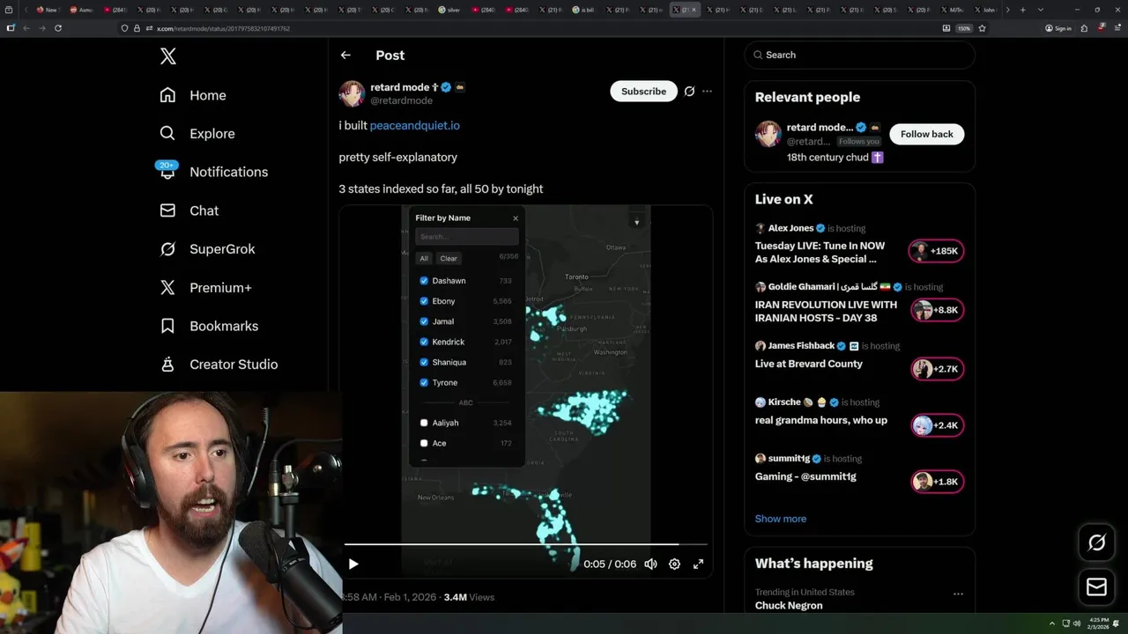Image resolution: width=1128 pixels, height=634 pixels.
Task: Open a new browser tab with plus
Action: click(1022, 10)
